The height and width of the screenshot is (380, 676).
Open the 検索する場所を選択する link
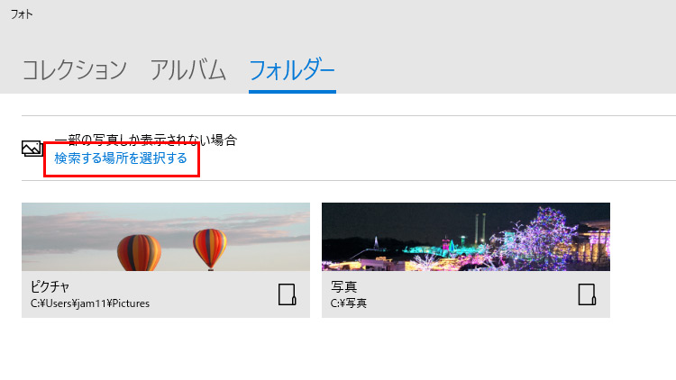point(121,158)
